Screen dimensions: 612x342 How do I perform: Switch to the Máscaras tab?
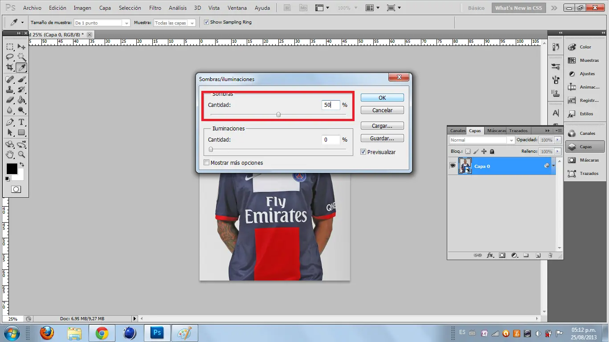(x=496, y=130)
